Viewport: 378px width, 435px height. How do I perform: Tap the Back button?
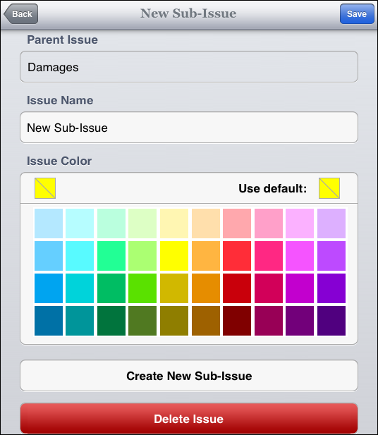click(x=21, y=14)
